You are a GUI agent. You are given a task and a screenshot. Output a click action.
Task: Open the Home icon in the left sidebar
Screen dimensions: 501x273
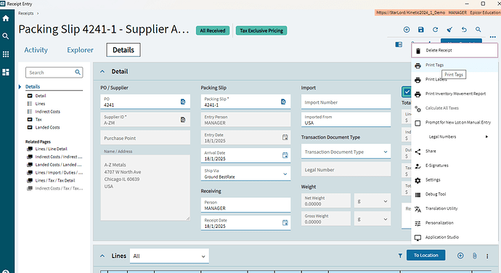pos(6,18)
